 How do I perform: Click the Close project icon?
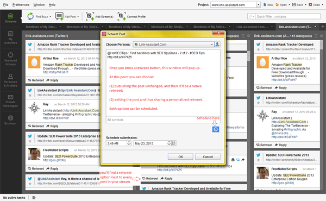pos(310,4)
